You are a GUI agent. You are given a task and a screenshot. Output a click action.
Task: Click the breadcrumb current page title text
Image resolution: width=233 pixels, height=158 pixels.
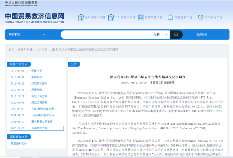click(x=85, y=49)
